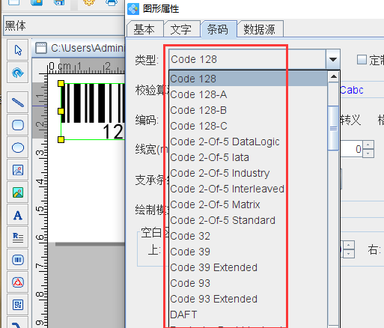Click the blue-framed picture tool icon
Image resolution: width=384 pixels, height=328 pixels.
18,170
